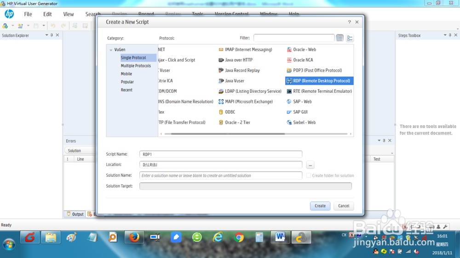Image resolution: width=460 pixels, height=258 pixels.
Task: Open the View menu
Action: click(69, 14)
